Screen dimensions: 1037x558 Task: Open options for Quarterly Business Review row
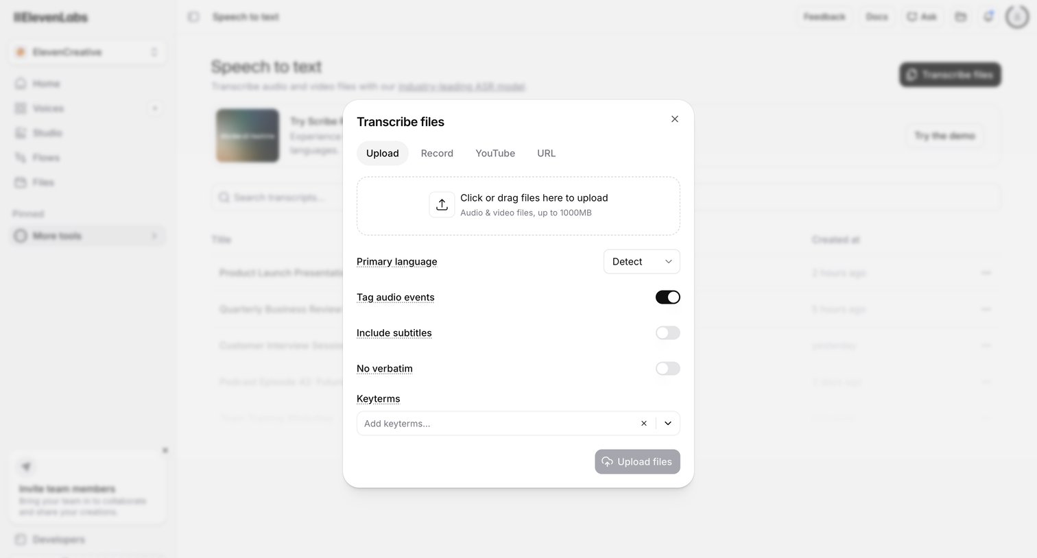click(x=986, y=309)
